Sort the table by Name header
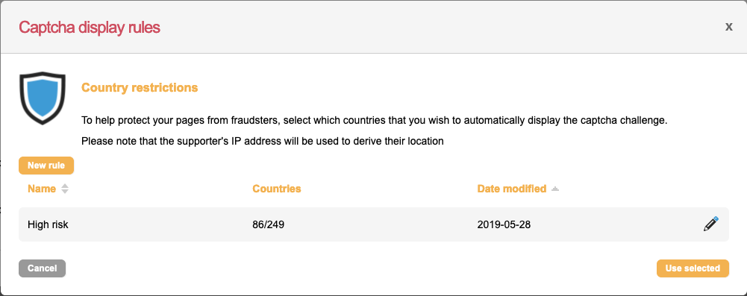 [42, 189]
